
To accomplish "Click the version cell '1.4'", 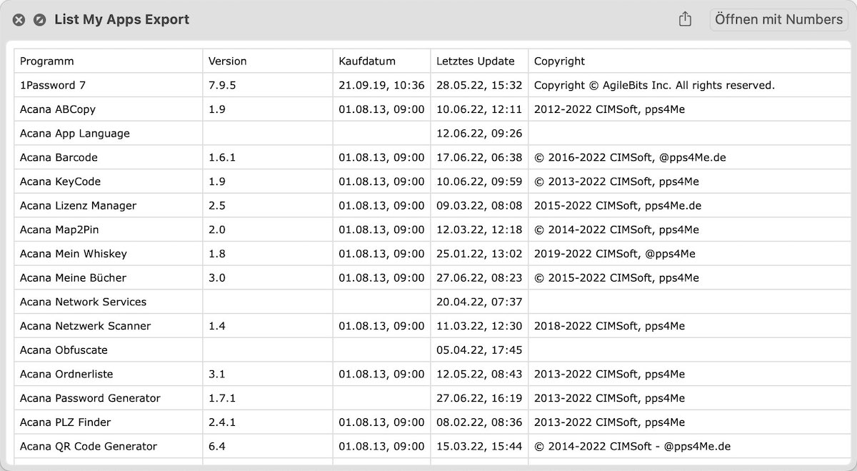I will click(x=268, y=326).
